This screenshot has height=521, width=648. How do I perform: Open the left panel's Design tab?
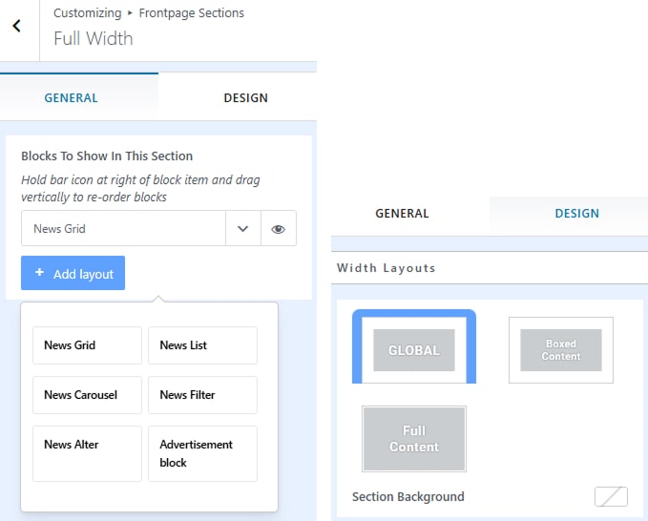(x=245, y=97)
